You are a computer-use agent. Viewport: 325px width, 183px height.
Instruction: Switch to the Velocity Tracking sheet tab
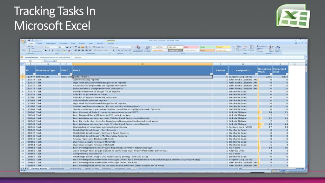92,169
